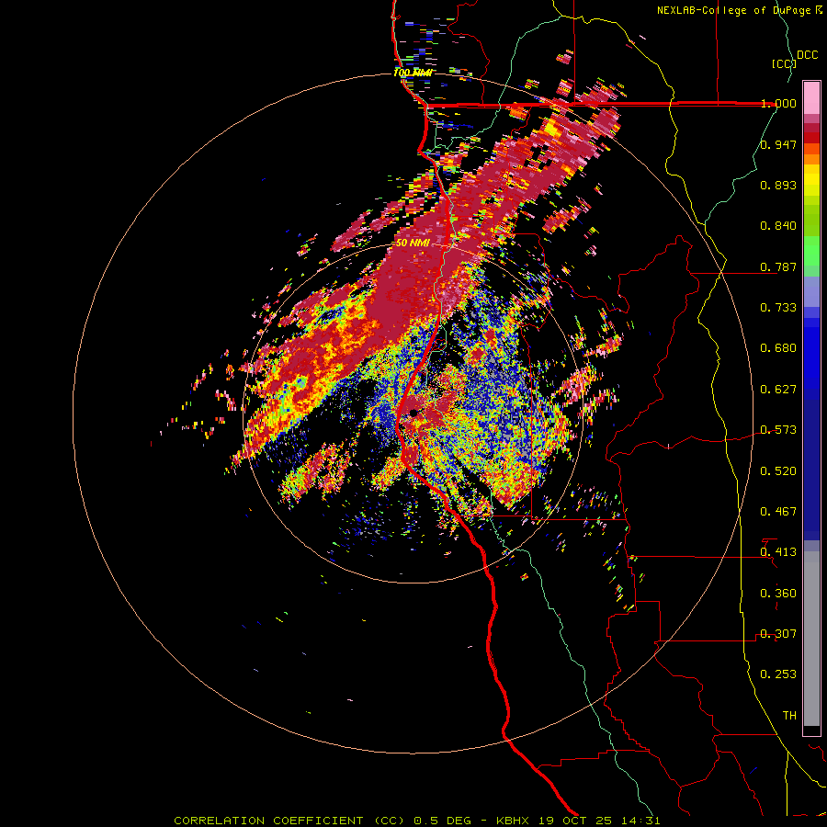Viewport: 827px width, 827px height.
Task: Click the [CC] unit label above the color bar
Action: point(784,63)
